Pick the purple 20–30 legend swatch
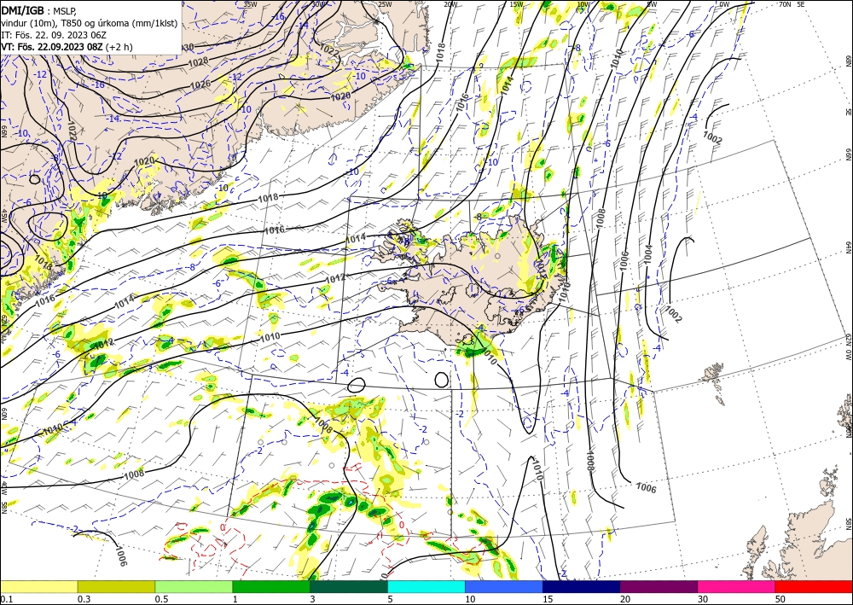853x605 pixels. [659, 586]
